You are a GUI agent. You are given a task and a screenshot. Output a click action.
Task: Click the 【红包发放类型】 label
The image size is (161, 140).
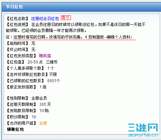(21, 56)
